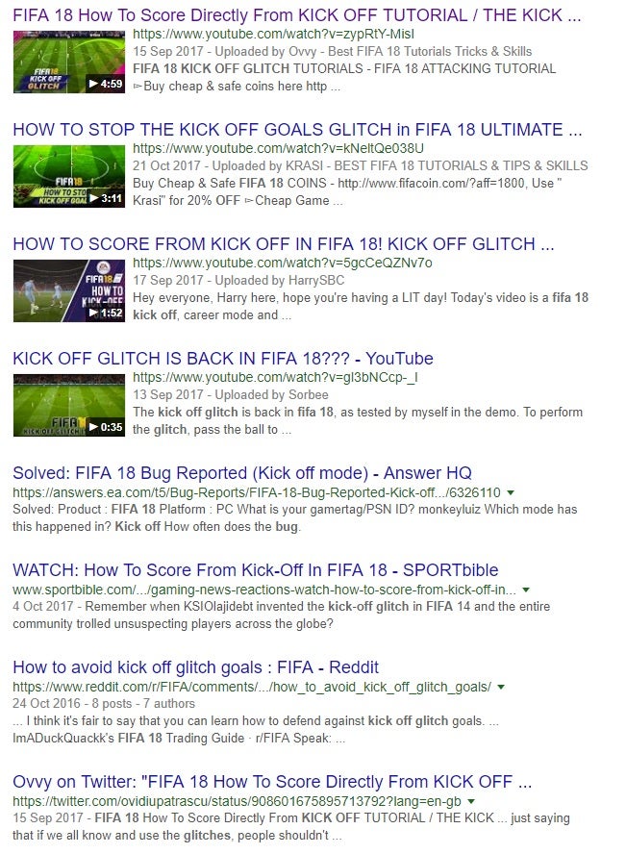Click the youtube.com/watch?v=5gcCeQZNv7o URL
Image resolution: width=626 pixels, height=854 pixels.
point(283,264)
